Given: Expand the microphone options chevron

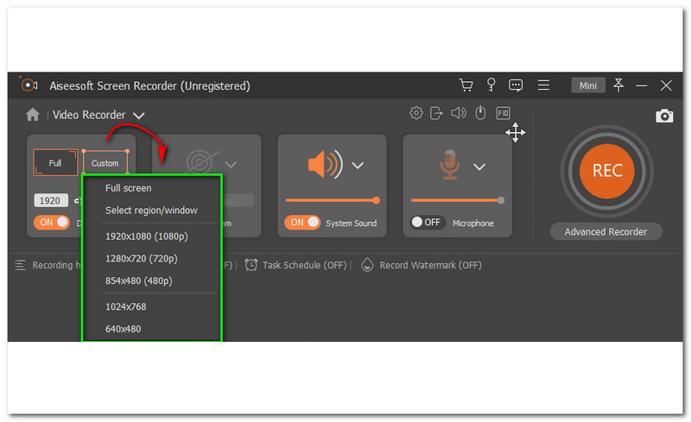Looking at the screenshot, I should pos(479,167).
